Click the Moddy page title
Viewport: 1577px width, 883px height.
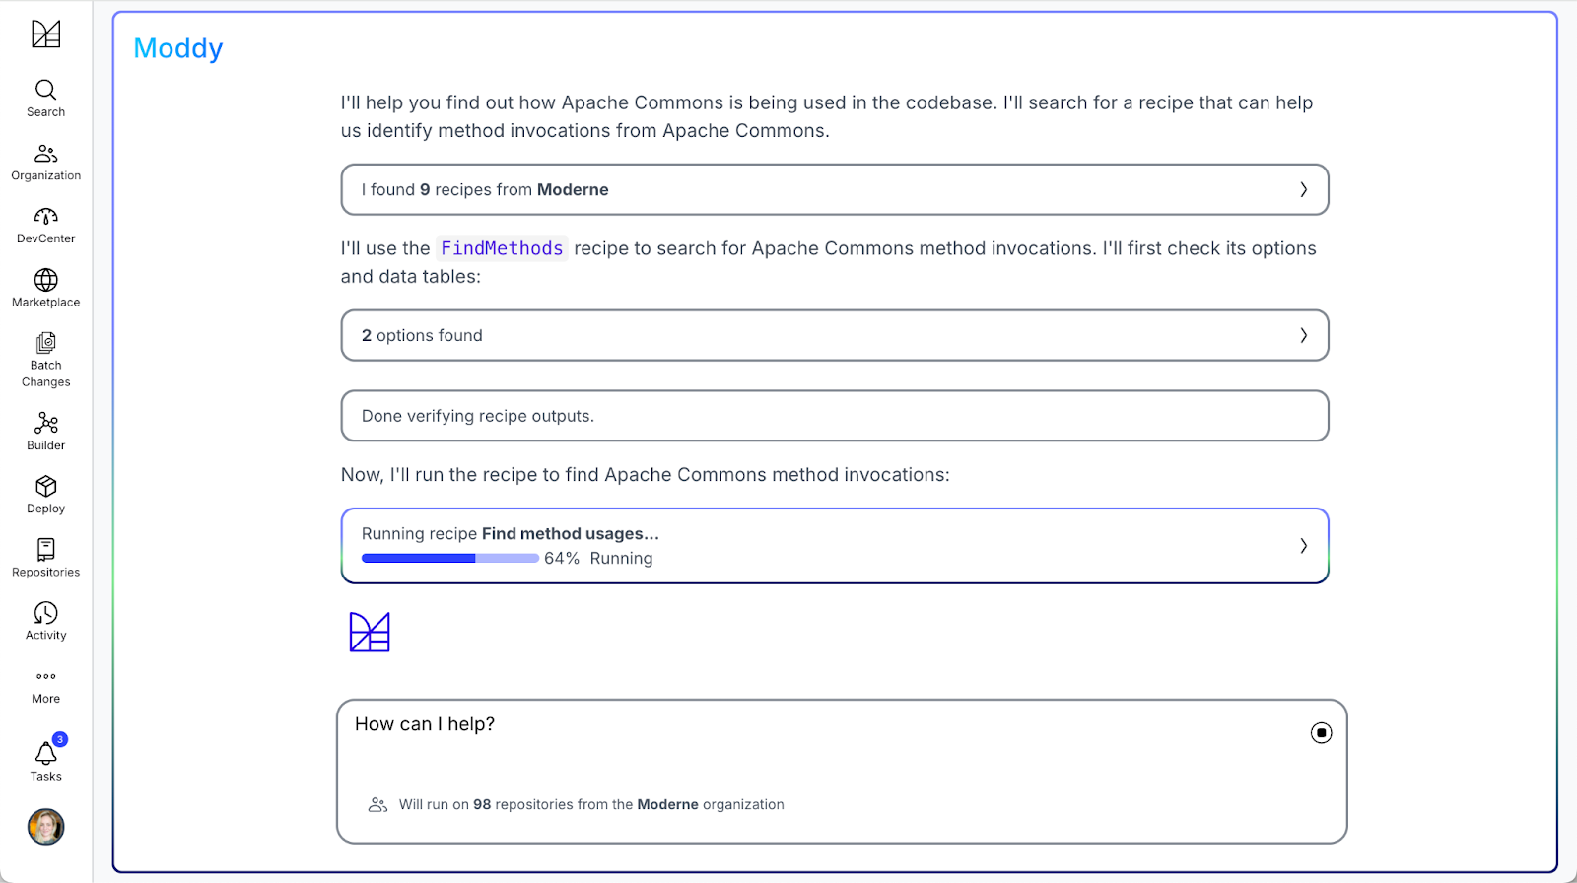[x=178, y=48]
